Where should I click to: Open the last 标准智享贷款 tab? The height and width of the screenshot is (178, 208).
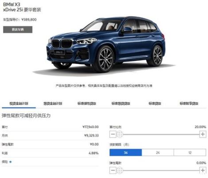(189, 104)
